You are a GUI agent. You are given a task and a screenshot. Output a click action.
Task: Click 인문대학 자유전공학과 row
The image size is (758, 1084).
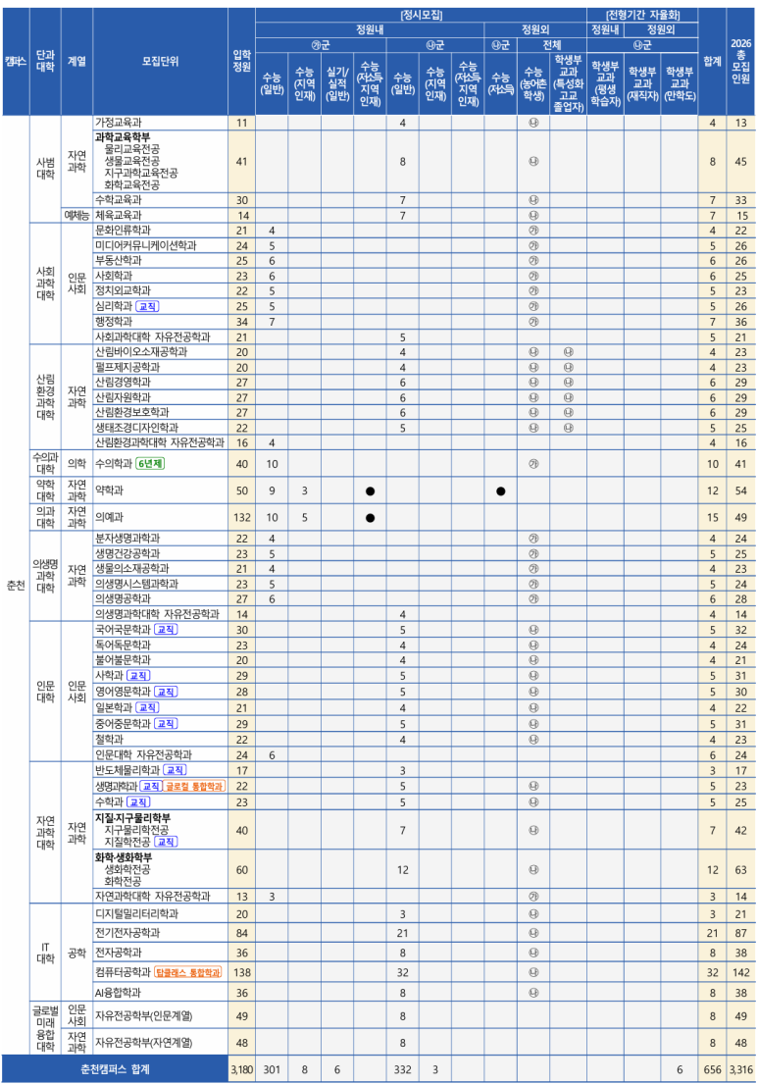144,754
